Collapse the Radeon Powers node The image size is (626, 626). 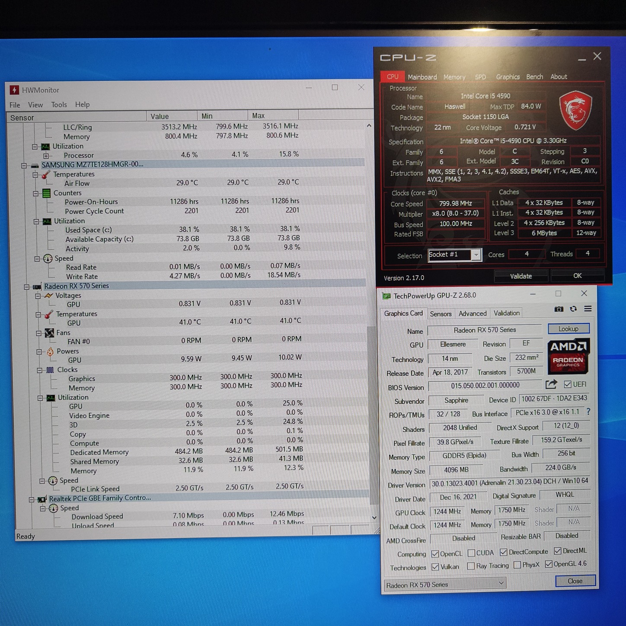pos(39,352)
